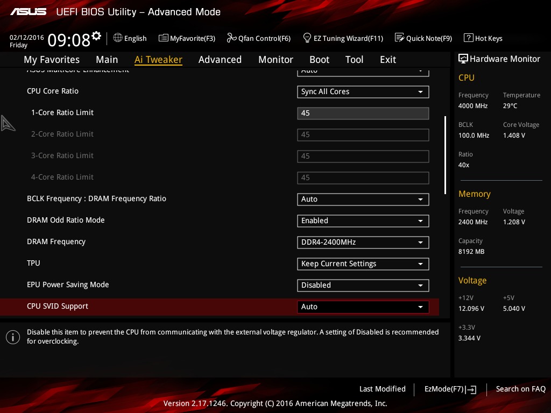Click the Hardware Monitor screen icon
Screen dimensions: 551x413
[x=463, y=59]
